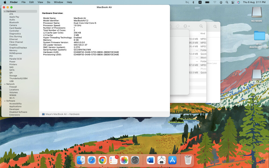Screen dimensions: 269x168
Task: Click the Siri icon in menu bar
Action: tap(239, 2)
